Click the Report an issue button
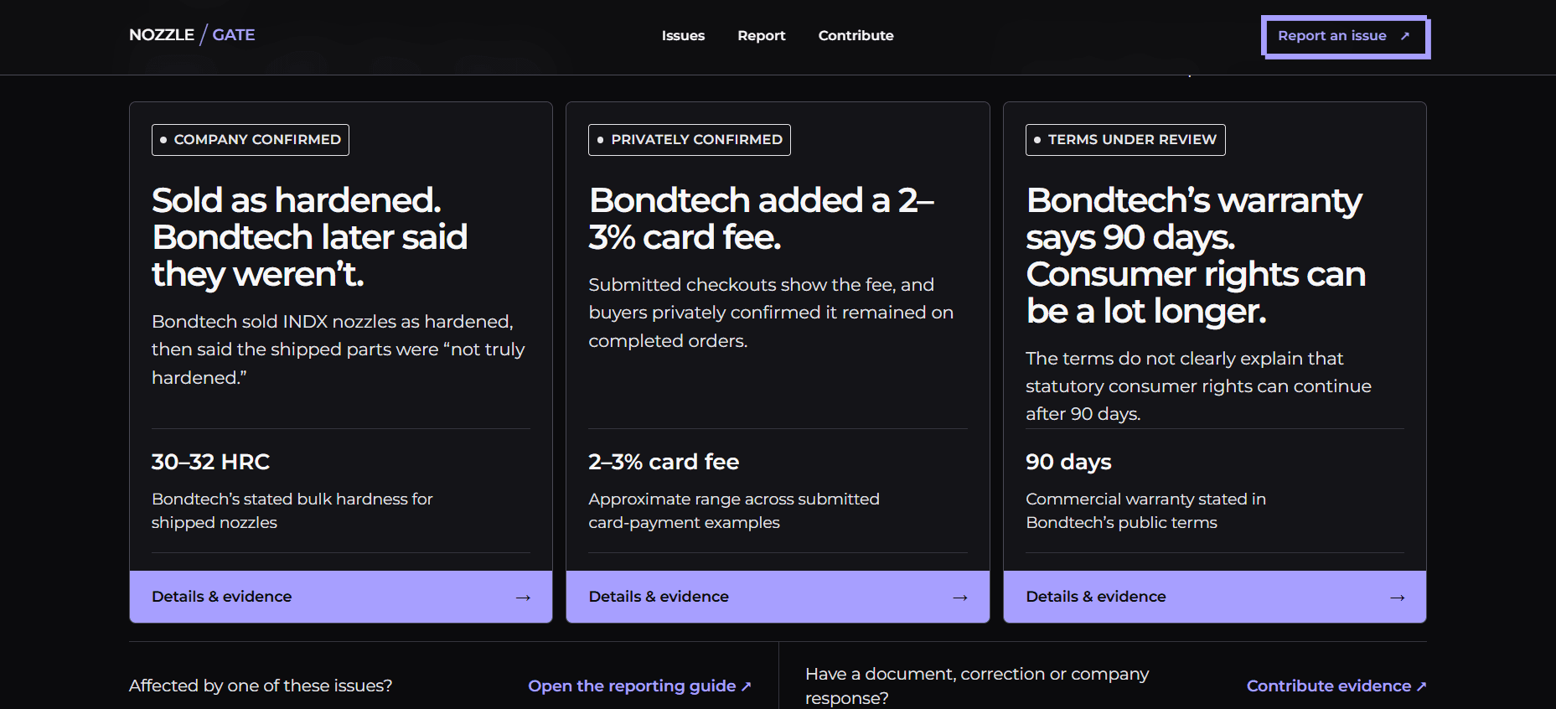Image resolution: width=1556 pixels, height=709 pixels. (1344, 36)
